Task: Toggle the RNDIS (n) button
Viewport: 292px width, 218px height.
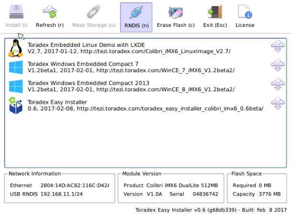Action: (x=136, y=17)
